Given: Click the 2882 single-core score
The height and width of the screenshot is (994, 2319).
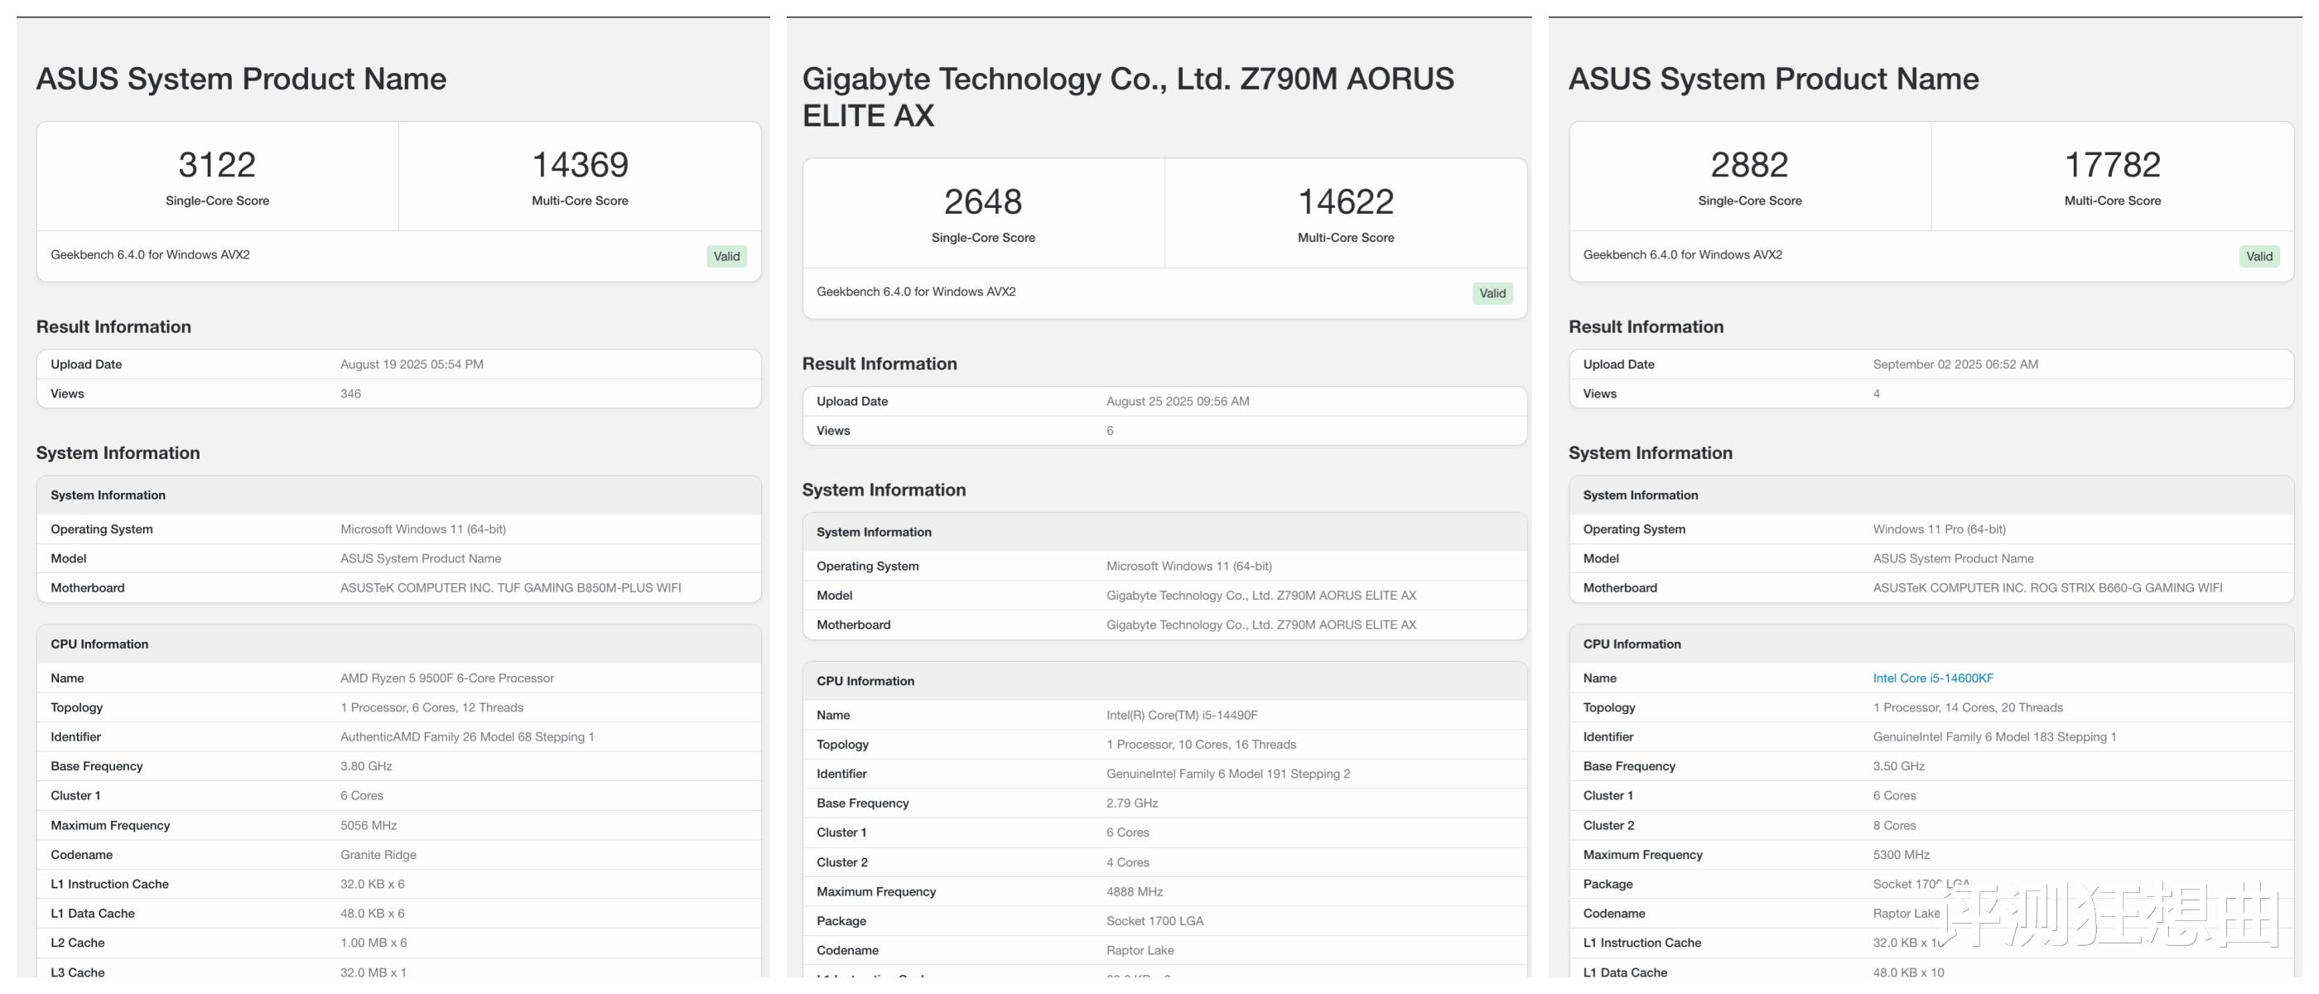Looking at the screenshot, I should pos(1749,165).
